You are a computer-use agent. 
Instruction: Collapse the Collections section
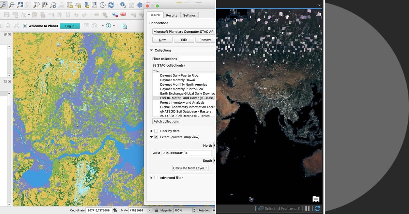pyautogui.click(x=151, y=50)
